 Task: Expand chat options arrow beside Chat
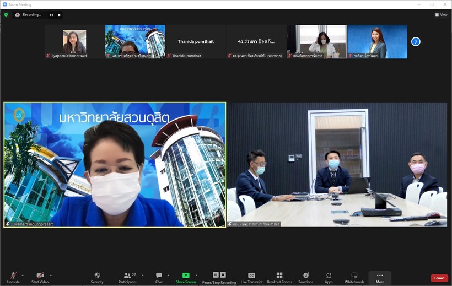[168, 276]
